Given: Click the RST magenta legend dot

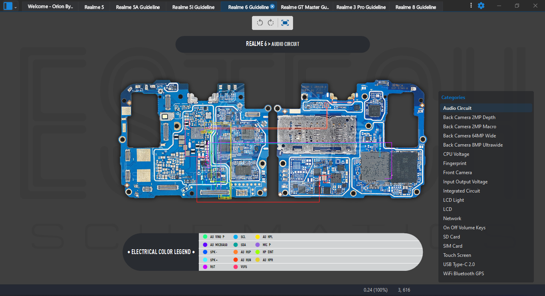Looking at the screenshot, I should click(x=205, y=267).
